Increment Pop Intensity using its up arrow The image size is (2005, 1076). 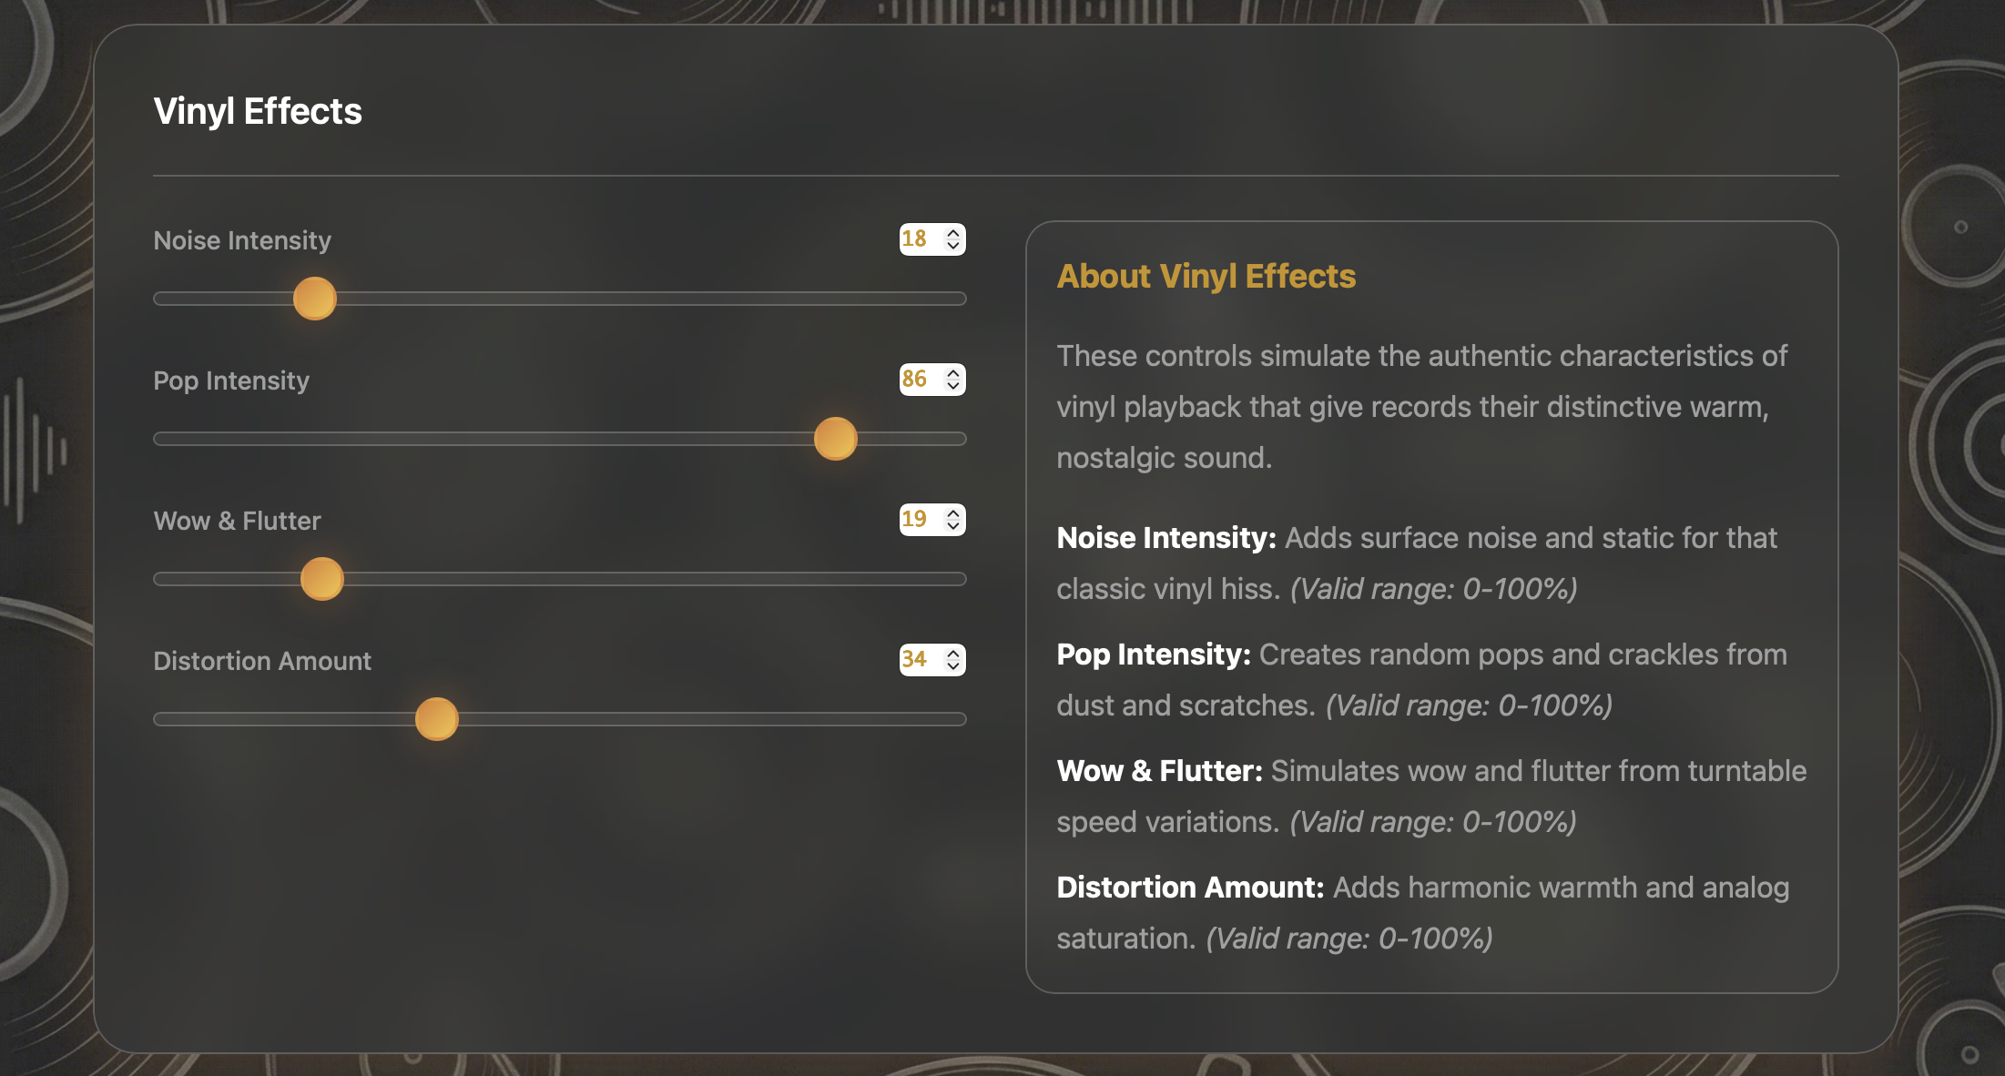[952, 373]
